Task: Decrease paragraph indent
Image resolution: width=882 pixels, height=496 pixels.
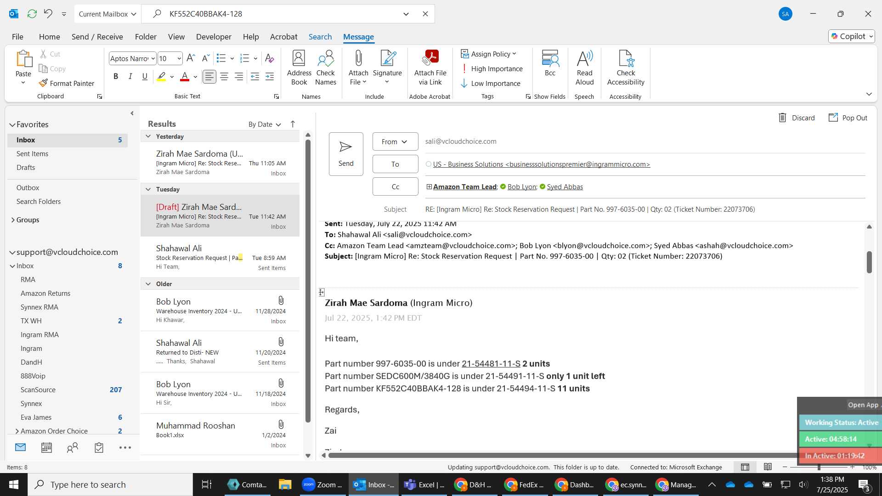Action: 255,77
